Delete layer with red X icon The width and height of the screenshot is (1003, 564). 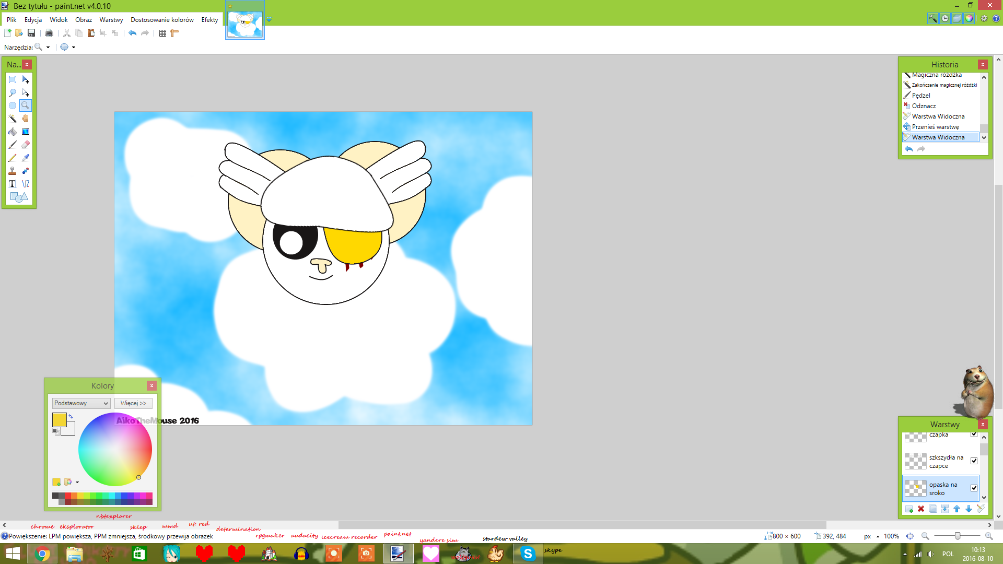[x=921, y=509]
